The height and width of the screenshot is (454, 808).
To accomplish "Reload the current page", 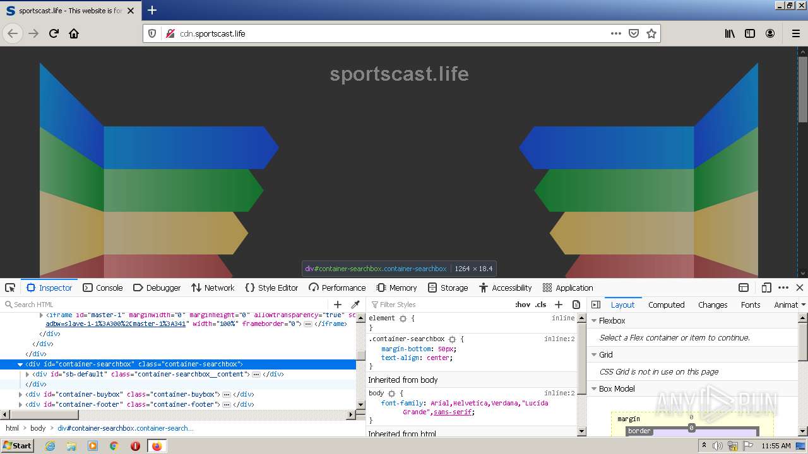I will 54,33.
